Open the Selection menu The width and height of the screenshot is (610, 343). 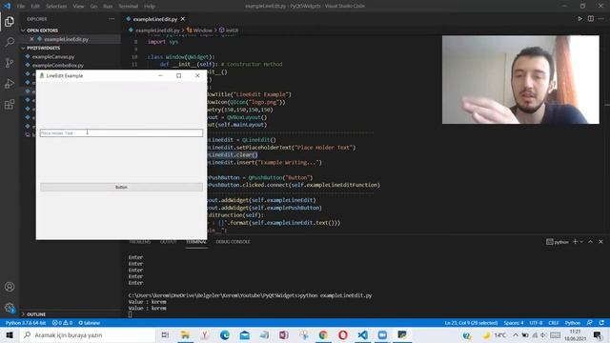coord(56,7)
